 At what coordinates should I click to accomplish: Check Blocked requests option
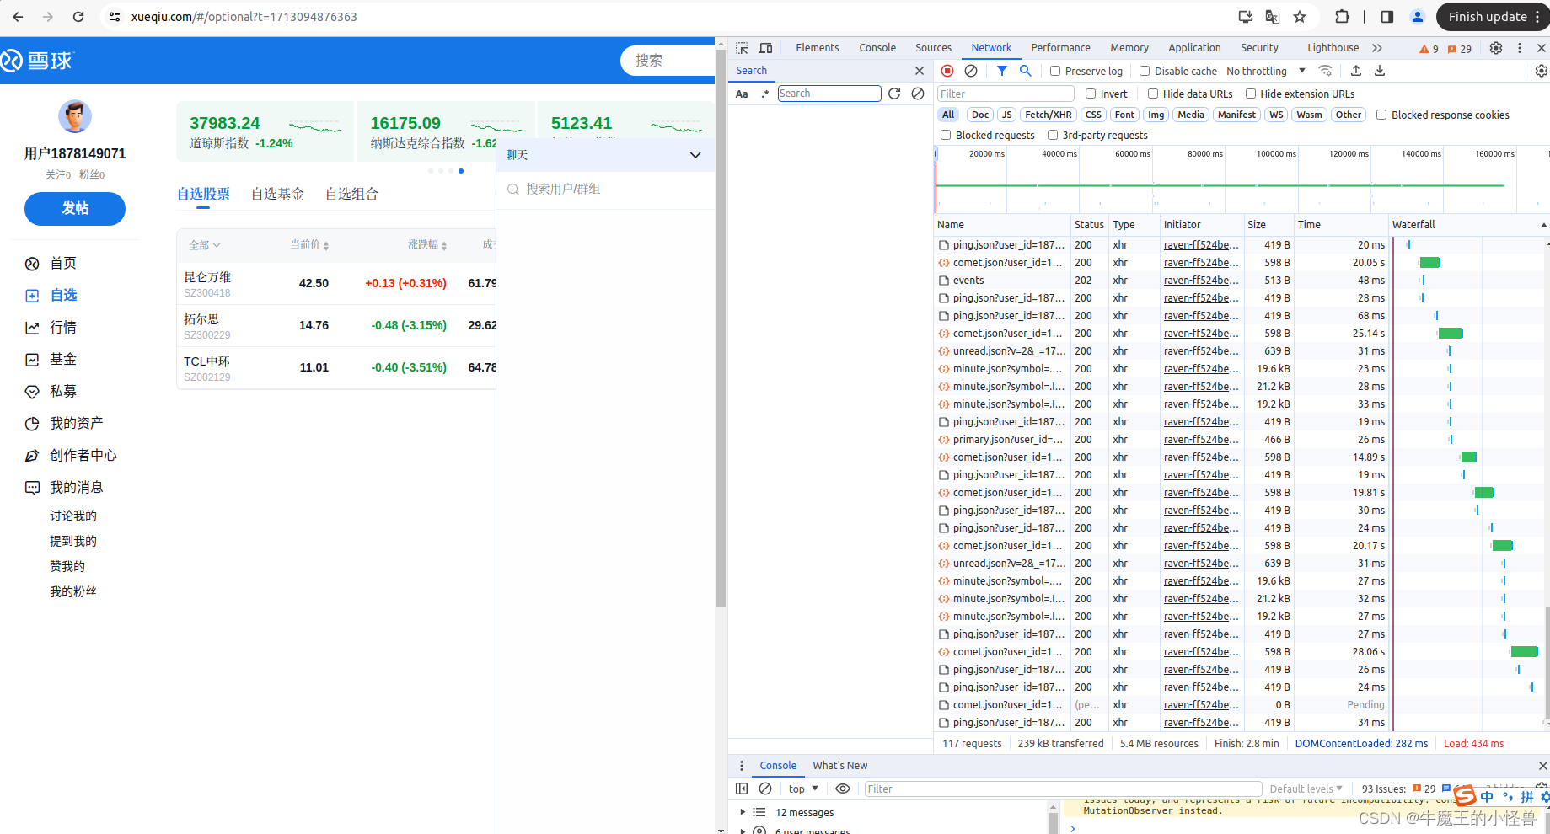point(946,135)
